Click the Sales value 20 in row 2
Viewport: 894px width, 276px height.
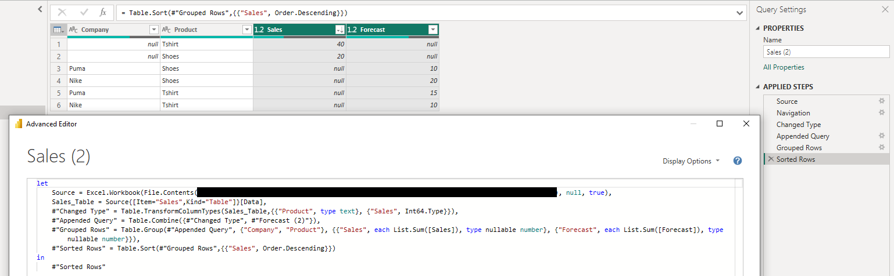coord(299,56)
